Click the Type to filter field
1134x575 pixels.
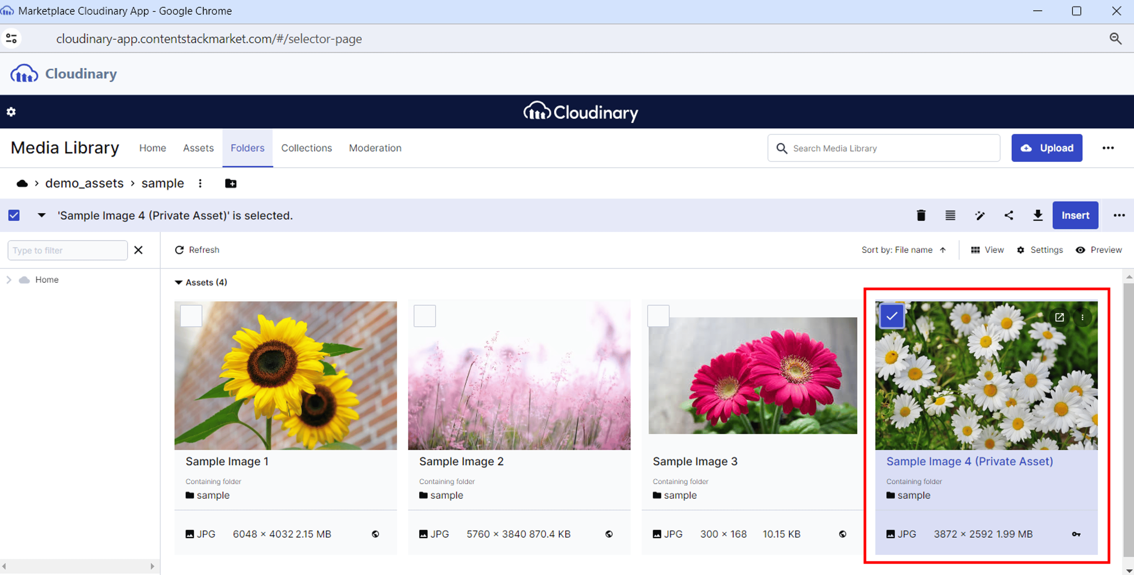tap(67, 250)
